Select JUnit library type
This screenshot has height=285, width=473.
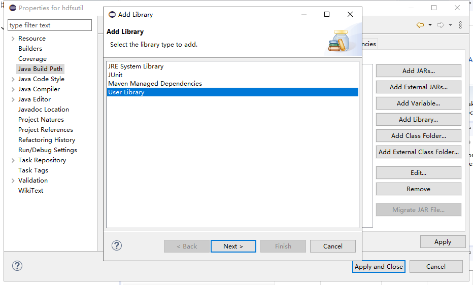(x=232, y=75)
